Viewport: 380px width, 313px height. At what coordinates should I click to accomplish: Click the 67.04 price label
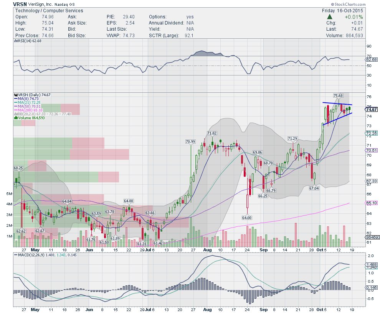(314, 188)
